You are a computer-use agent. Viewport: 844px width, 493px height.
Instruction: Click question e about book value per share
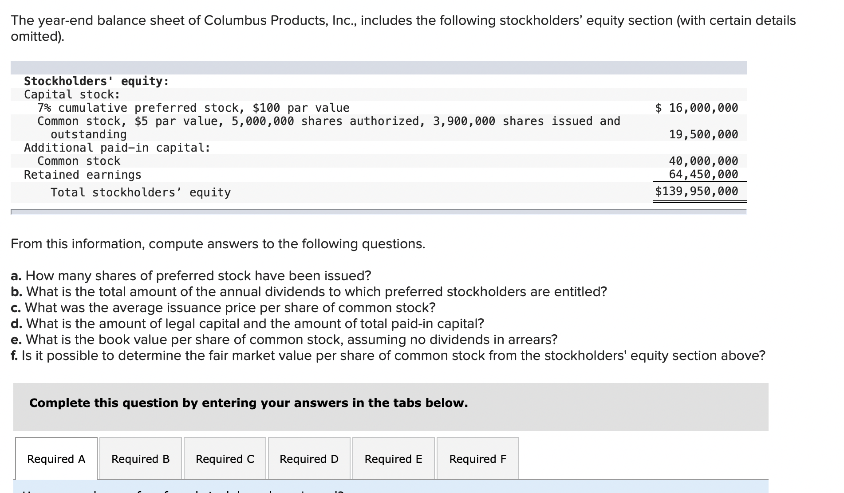coord(284,340)
